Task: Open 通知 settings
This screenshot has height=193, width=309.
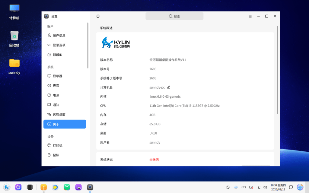Action: tap(65, 105)
